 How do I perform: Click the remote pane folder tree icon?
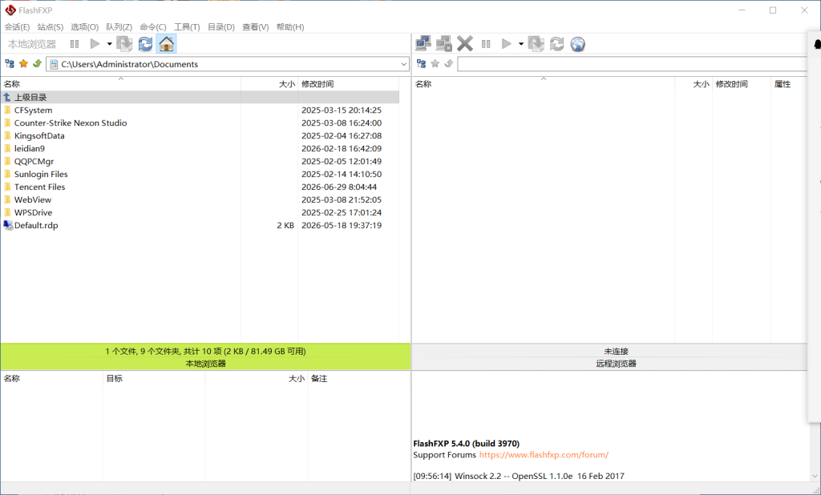coord(421,64)
